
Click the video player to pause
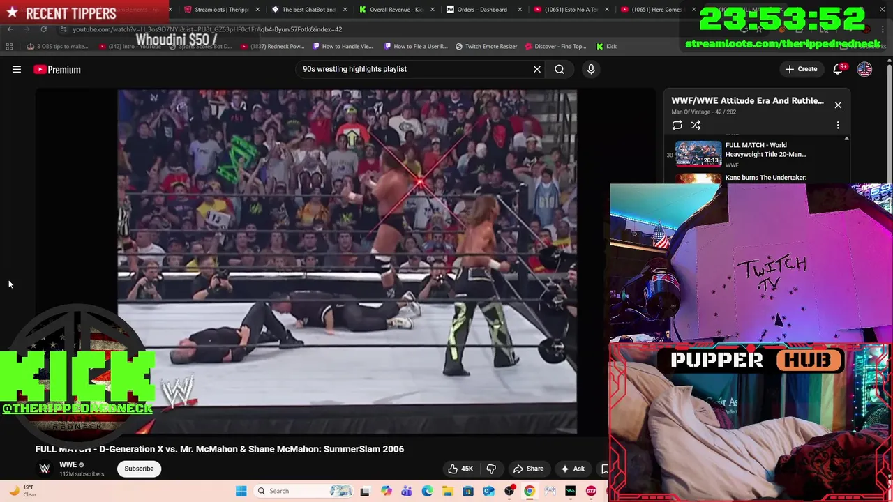click(x=347, y=262)
